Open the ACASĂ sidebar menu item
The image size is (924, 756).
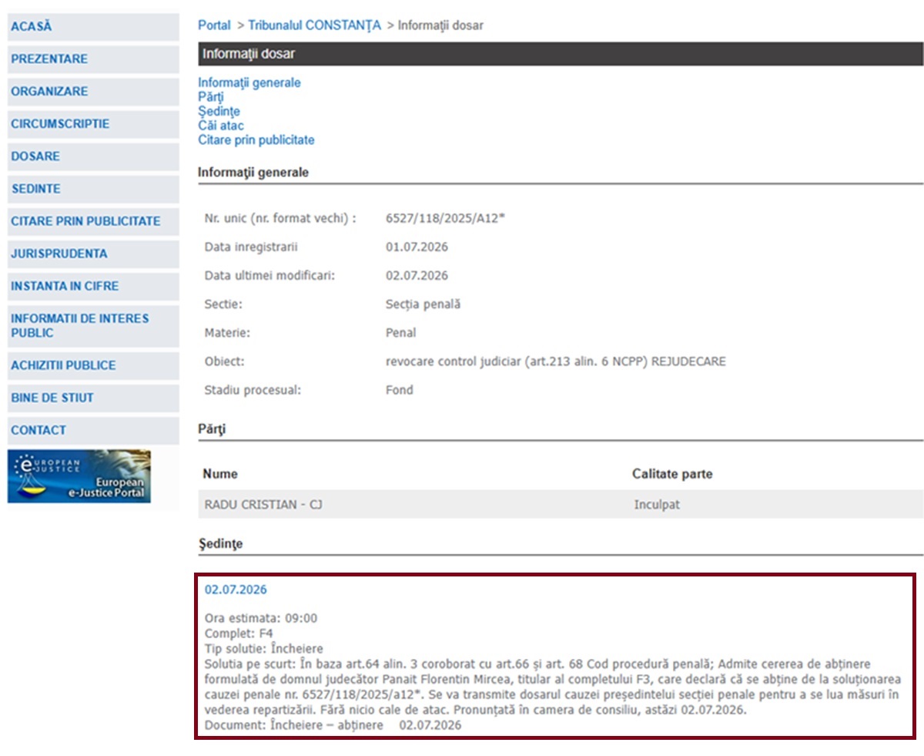(93, 26)
